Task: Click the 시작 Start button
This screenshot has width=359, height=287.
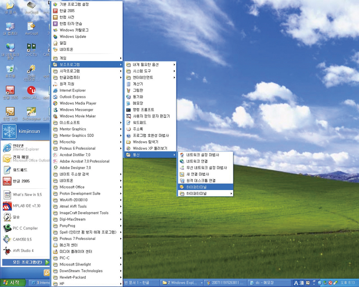Action: (13, 283)
